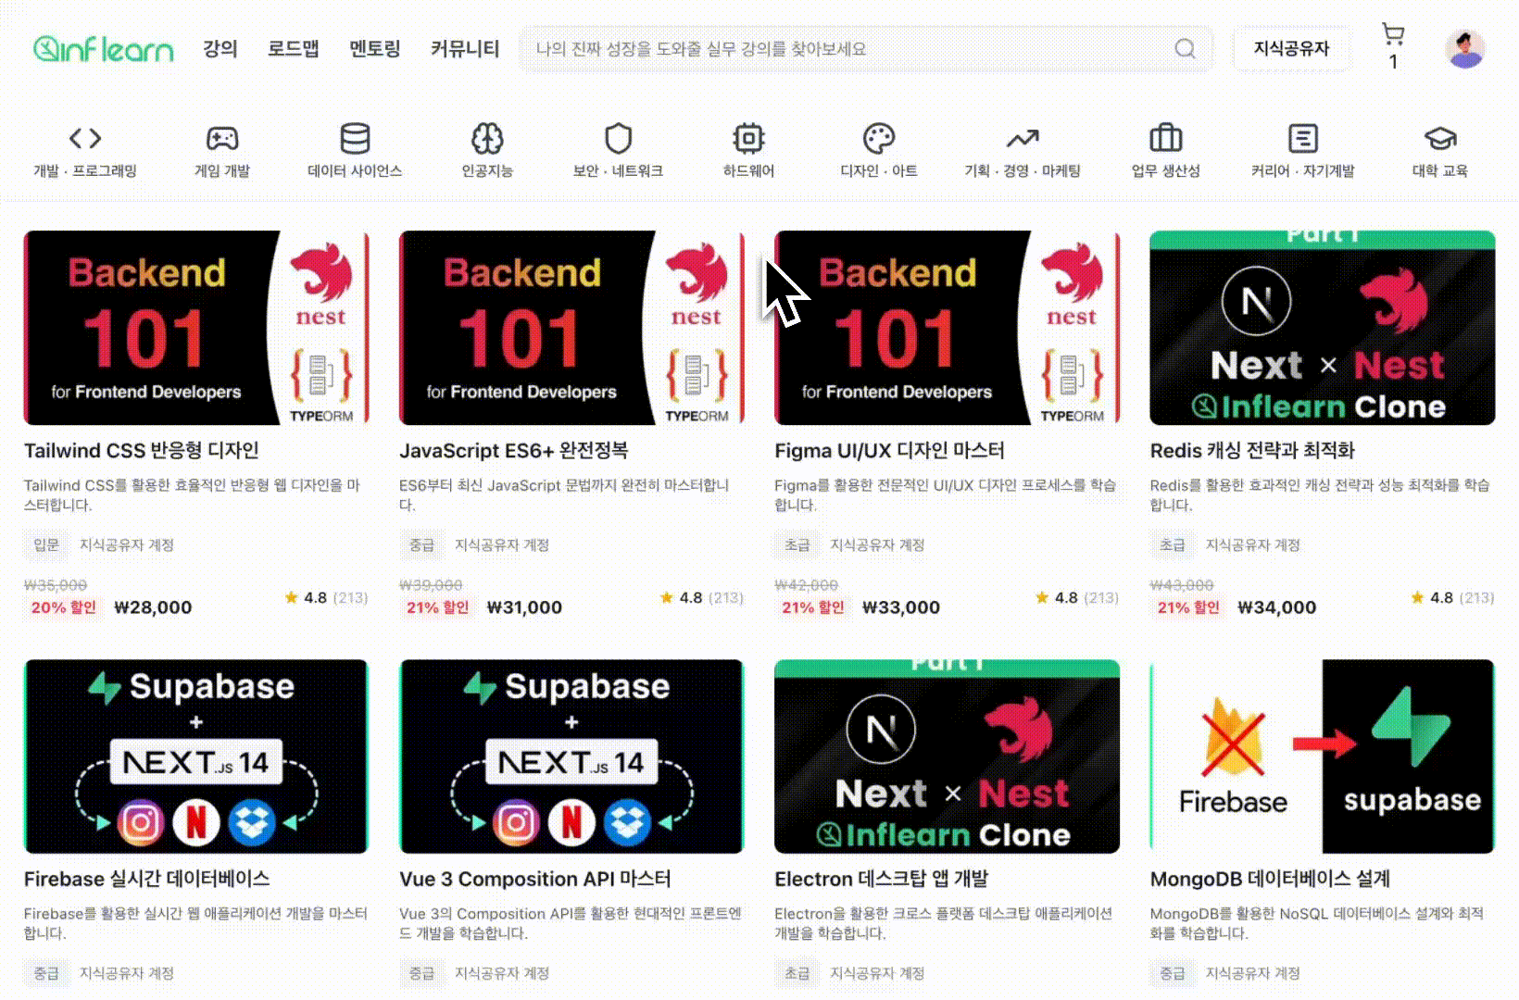Click the '21% 할인' badge on Figma course
The image size is (1519, 1000).
coord(812,607)
